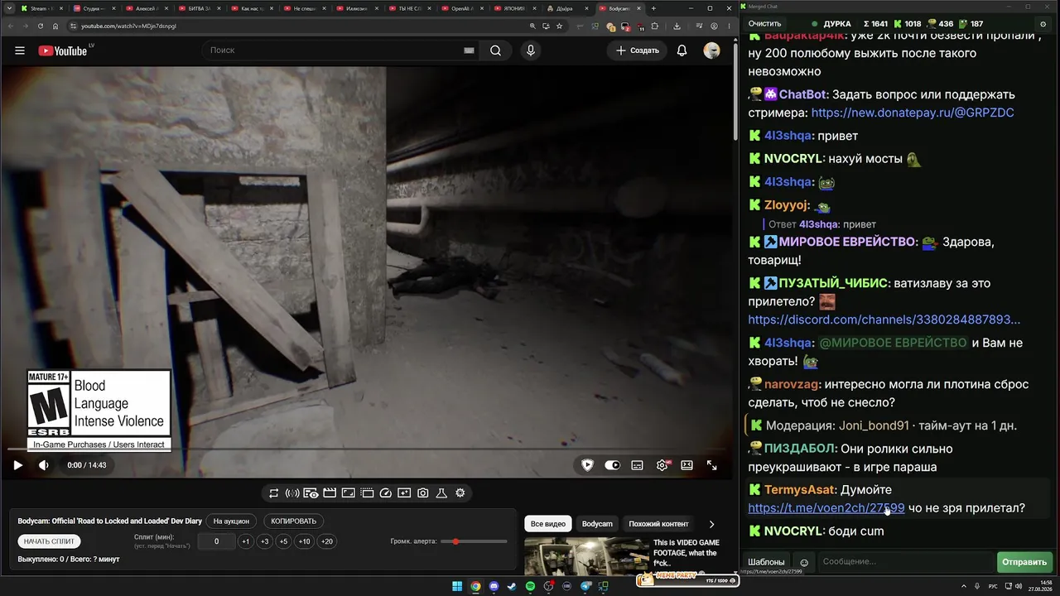Open the playback speed gauge icon
Screen dimensions: 1060x596
pyautogui.click(x=385, y=493)
